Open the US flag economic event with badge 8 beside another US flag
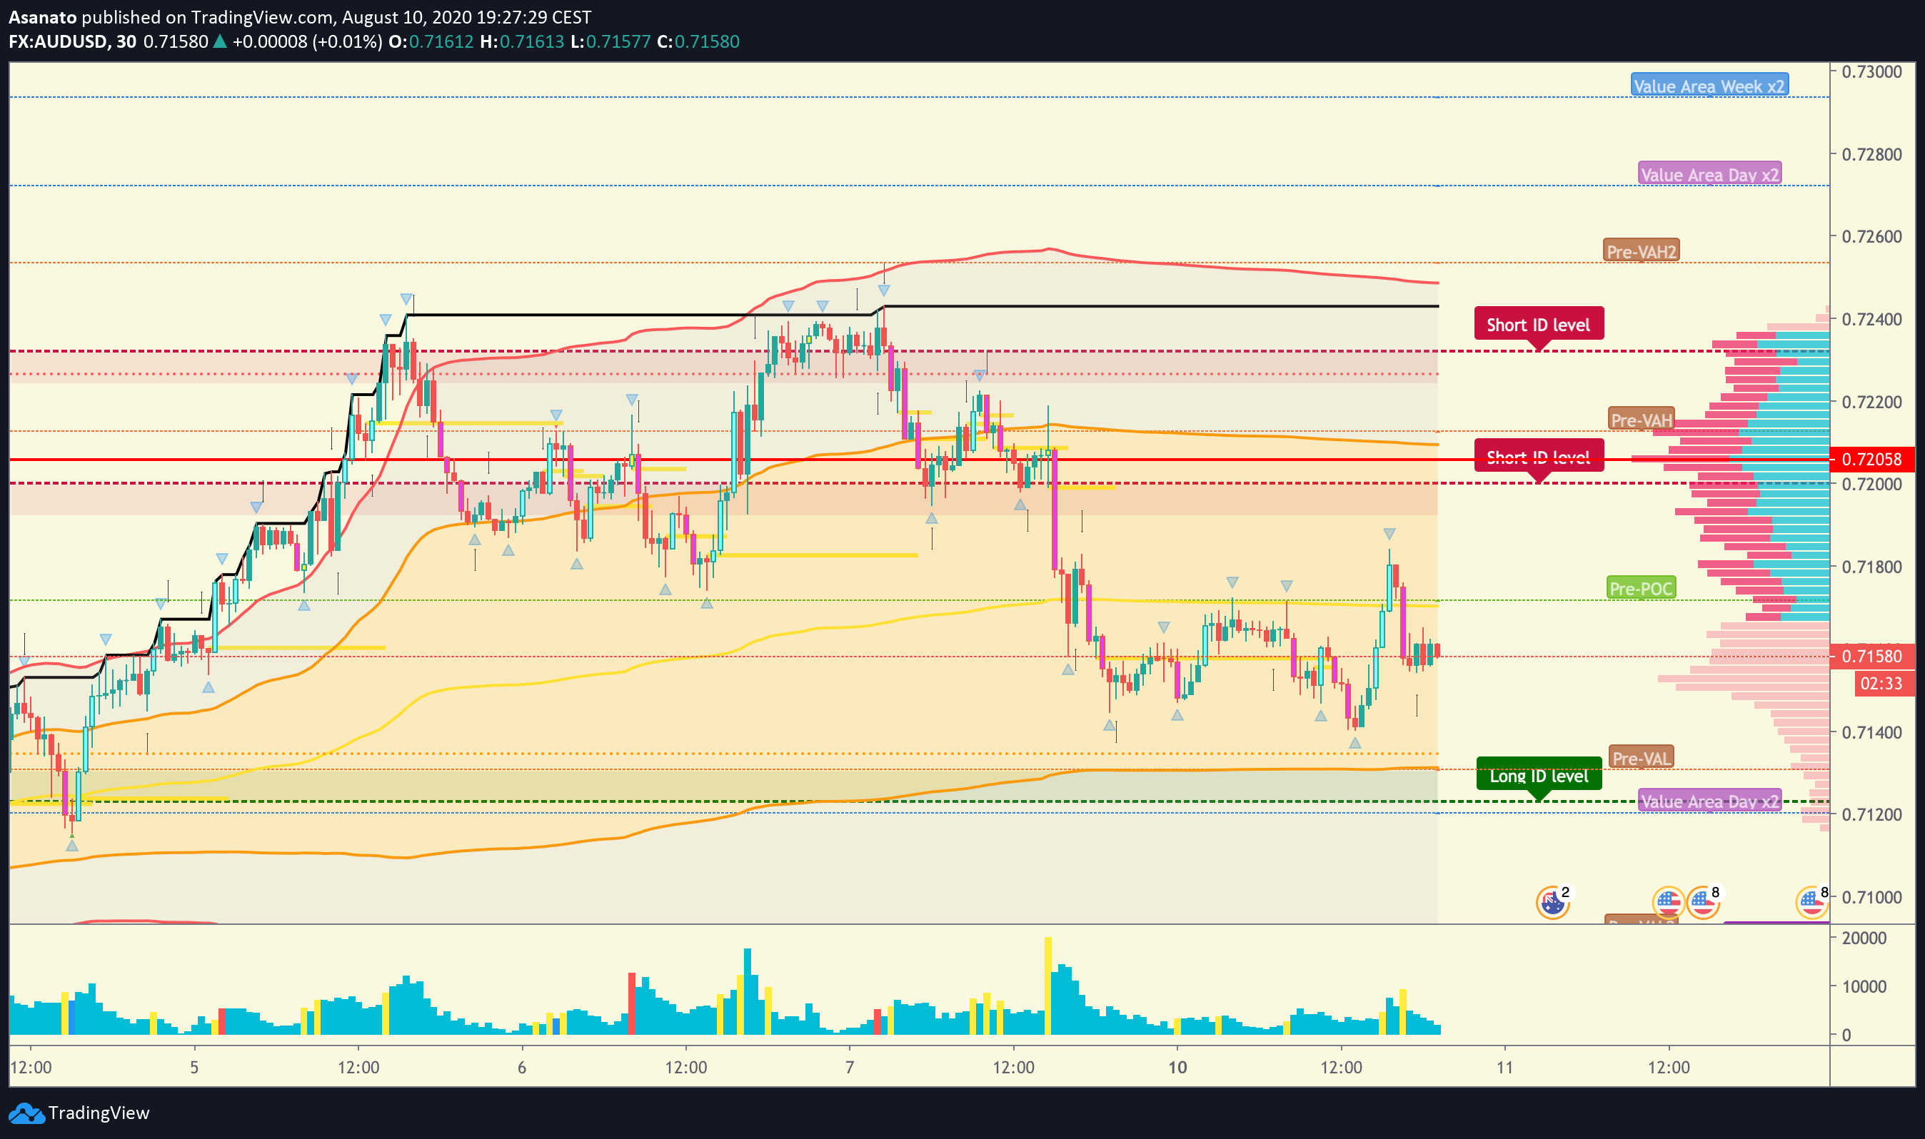 coord(1702,903)
